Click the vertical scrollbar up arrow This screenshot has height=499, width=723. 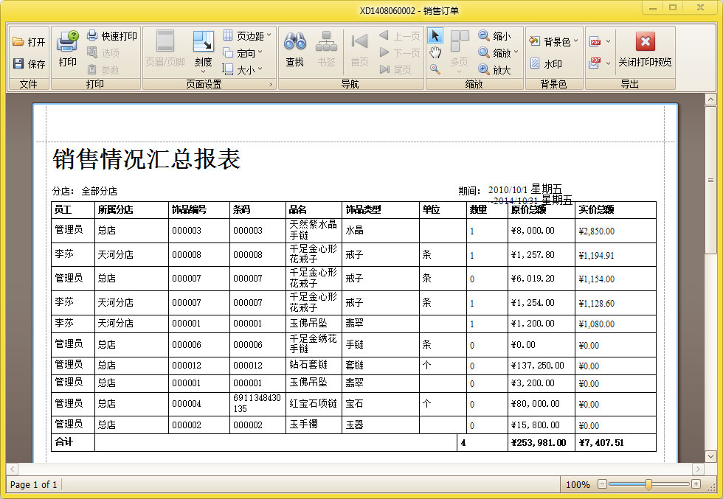tap(710, 99)
